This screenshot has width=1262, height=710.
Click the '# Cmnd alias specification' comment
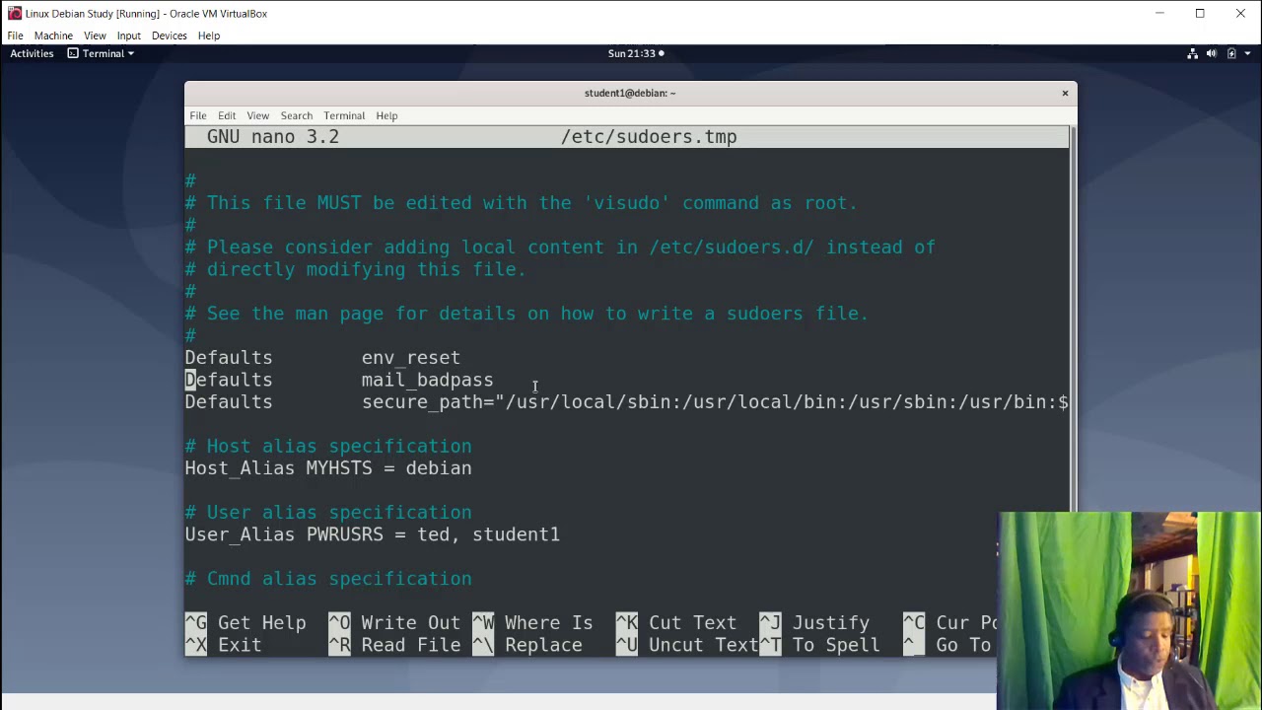click(x=328, y=579)
